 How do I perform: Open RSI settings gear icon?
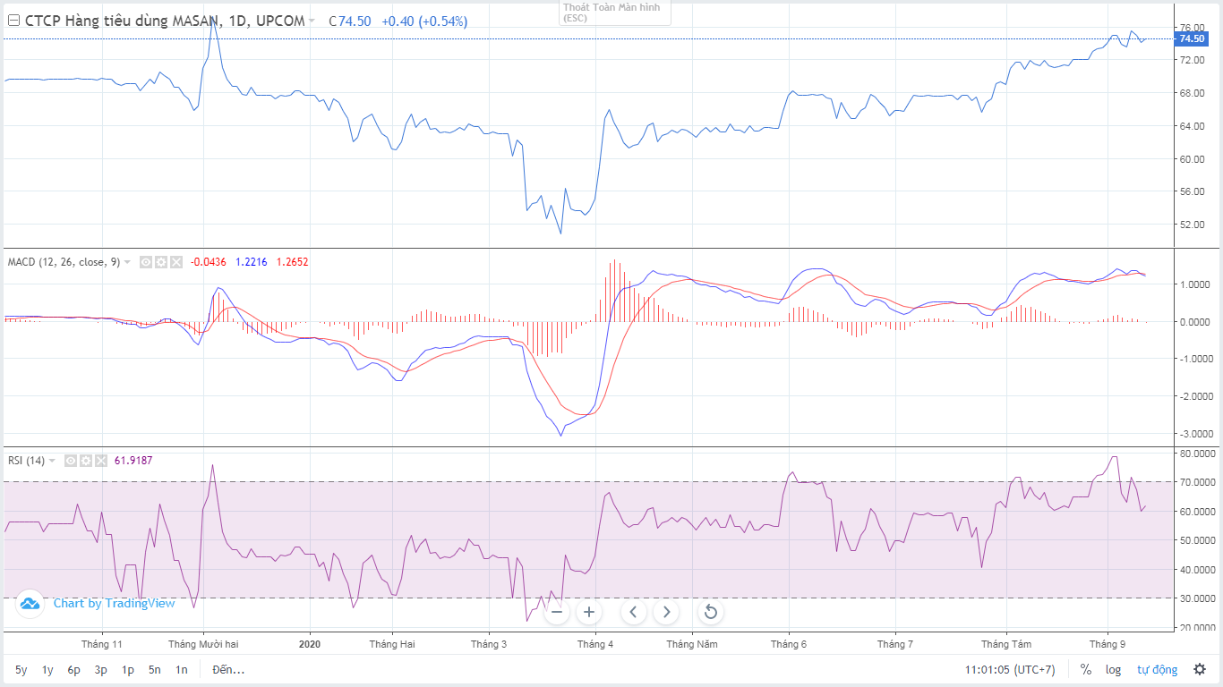click(x=86, y=461)
